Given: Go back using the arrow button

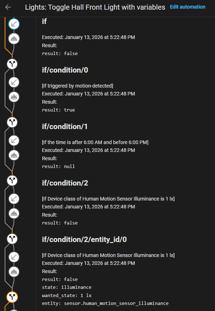Looking at the screenshot, I should coord(8,8).
